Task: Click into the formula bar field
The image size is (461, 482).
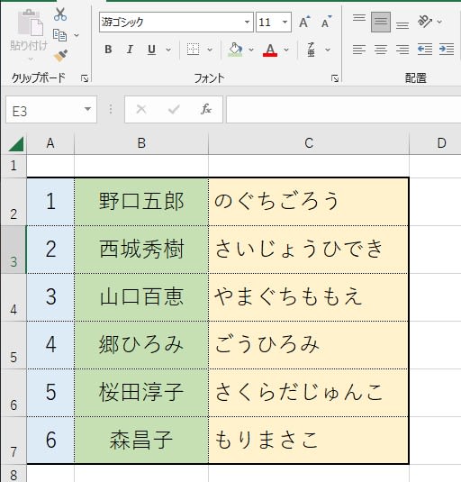Action: pos(344,109)
